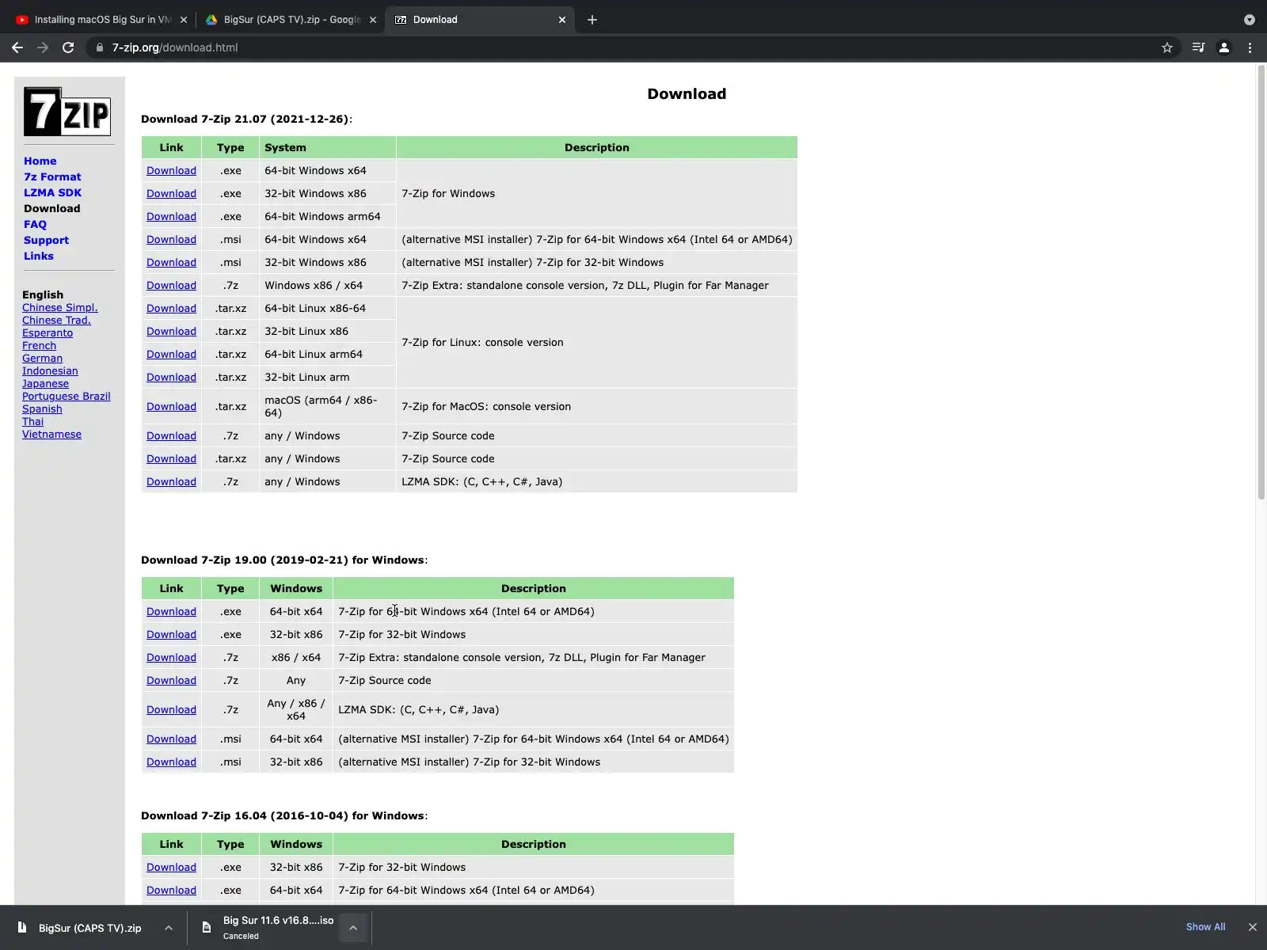Open the Chrome three-dot menu

coord(1250,47)
